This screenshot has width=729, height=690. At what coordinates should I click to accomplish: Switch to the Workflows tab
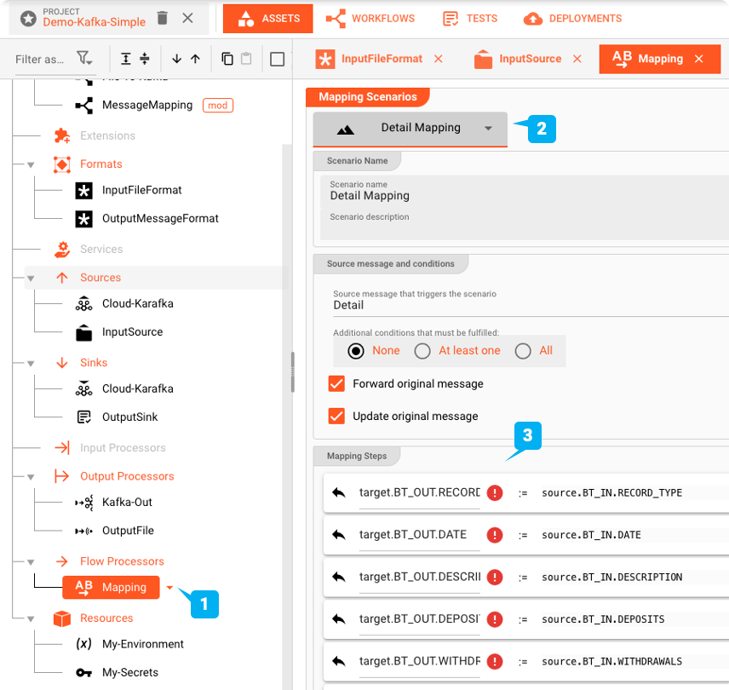coord(370,18)
